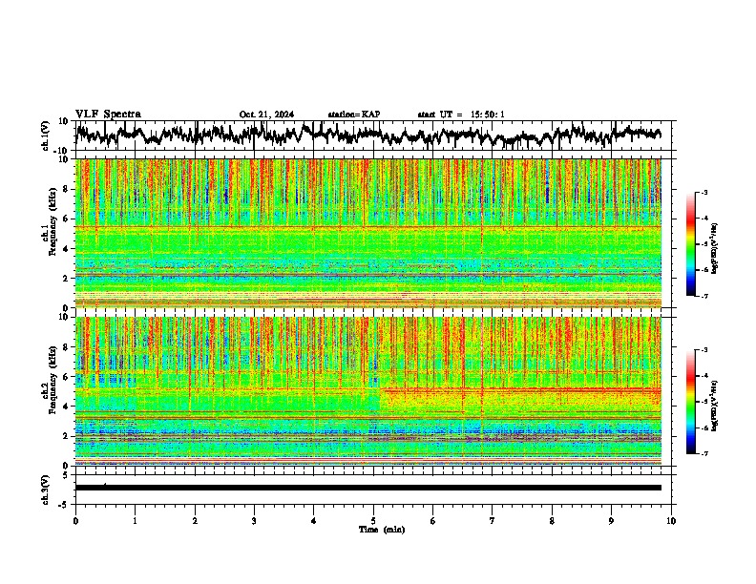Image resolution: width=756 pixels, height=584 pixels.
Task: Click the "Time (min)" x-axis label
Action: click(382, 530)
